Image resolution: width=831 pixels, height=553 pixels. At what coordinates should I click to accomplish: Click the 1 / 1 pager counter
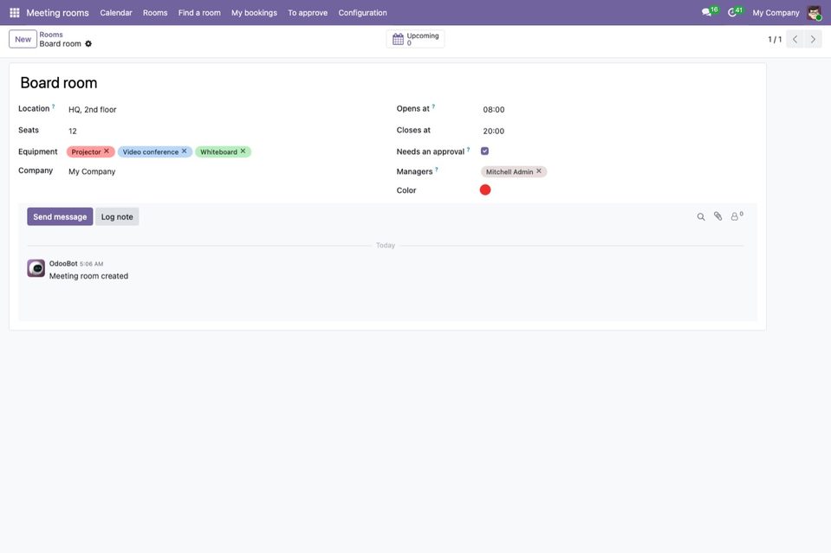click(775, 39)
